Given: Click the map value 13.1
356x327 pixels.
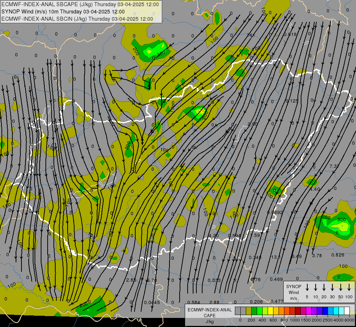Looking at the screenshot, I should [276, 257].
